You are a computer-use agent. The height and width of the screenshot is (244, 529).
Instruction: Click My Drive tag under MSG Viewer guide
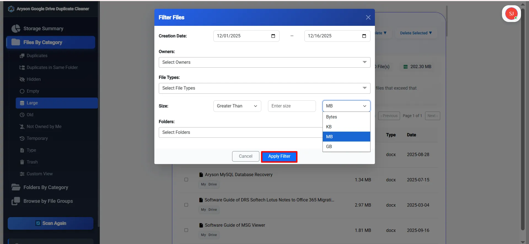click(x=209, y=235)
